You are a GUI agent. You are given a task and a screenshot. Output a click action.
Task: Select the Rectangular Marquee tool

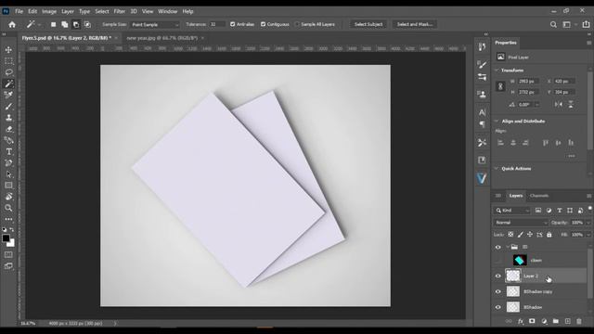click(8, 61)
